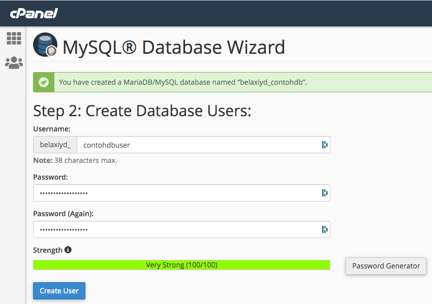Click the cPanel logo in header
The height and width of the screenshot is (304, 432).
(34, 13)
